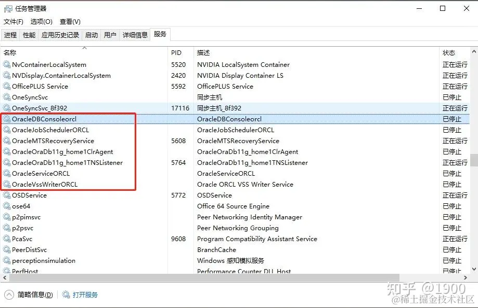Open the 文件(F) menu

[14, 22]
